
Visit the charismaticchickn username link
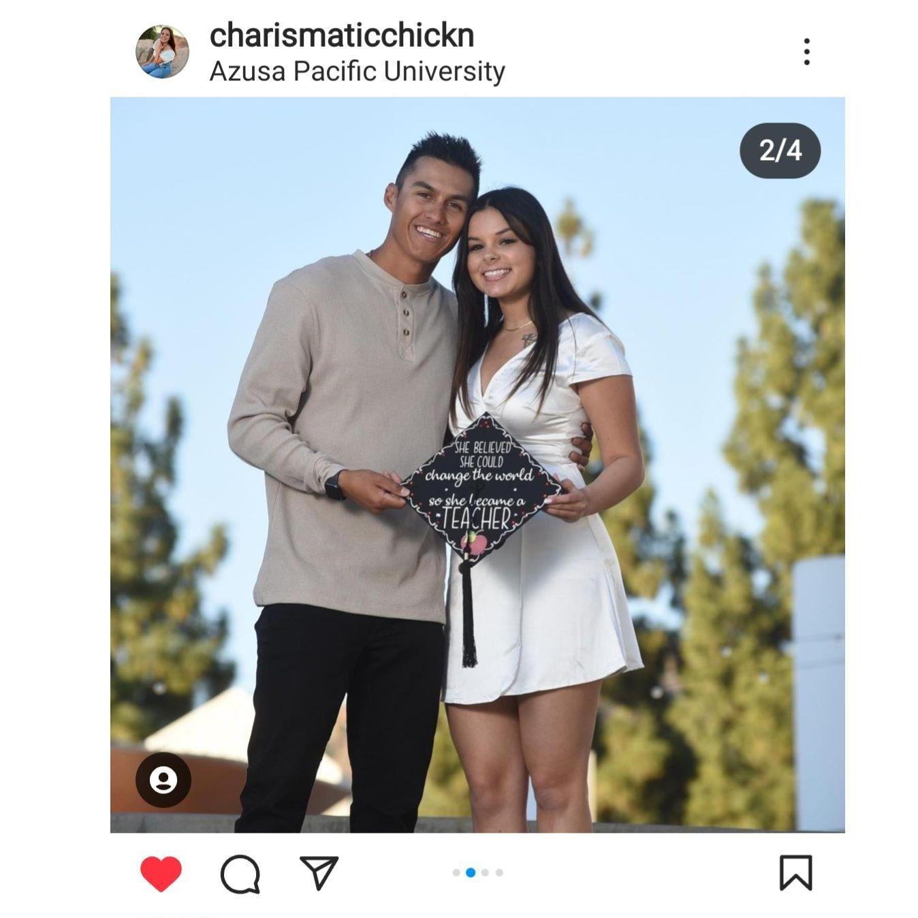(x=342, y=35)
